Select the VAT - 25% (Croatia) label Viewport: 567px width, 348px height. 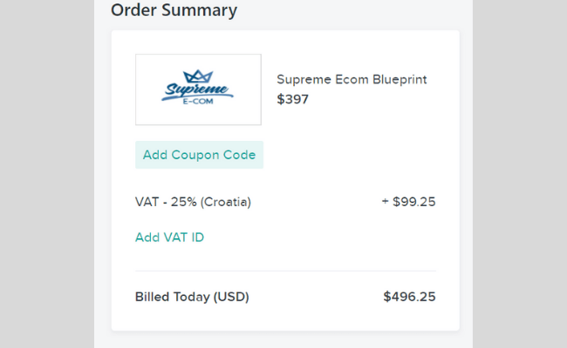[x=193, y=202]
